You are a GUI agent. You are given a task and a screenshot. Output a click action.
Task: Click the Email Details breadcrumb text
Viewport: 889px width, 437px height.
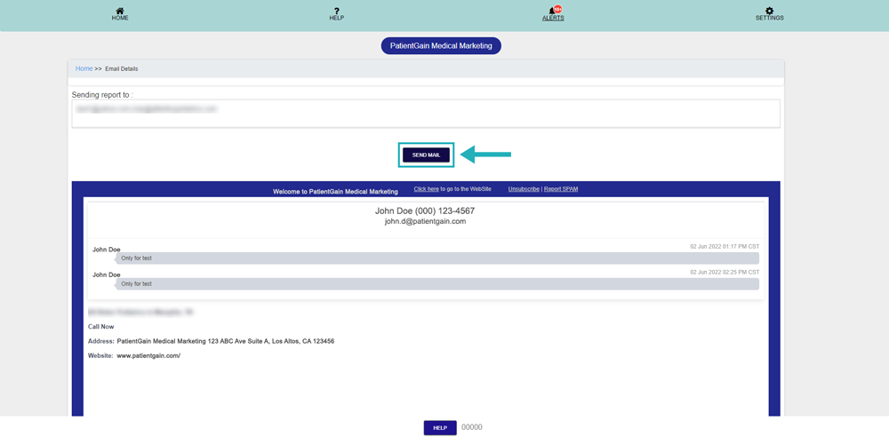coord(121,69)
